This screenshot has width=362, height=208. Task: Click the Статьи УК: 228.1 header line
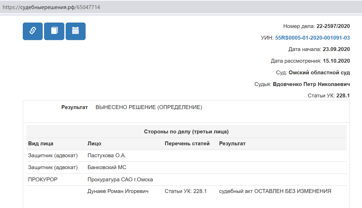pos(329,96)
